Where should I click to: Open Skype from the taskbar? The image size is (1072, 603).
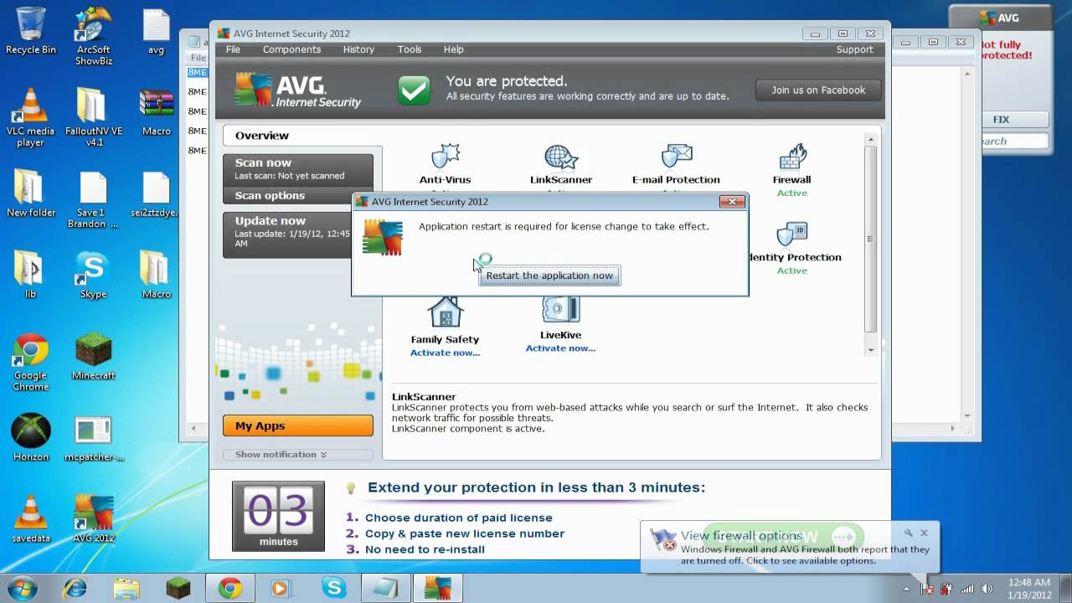[334, 587]
